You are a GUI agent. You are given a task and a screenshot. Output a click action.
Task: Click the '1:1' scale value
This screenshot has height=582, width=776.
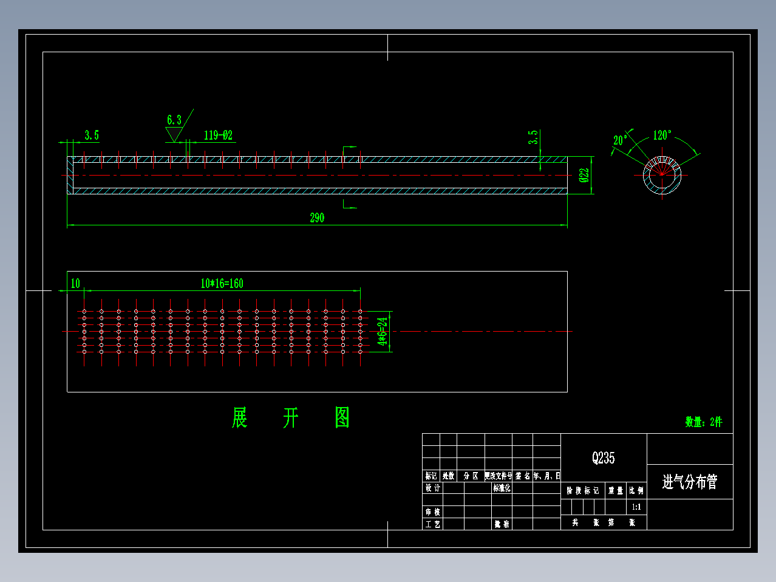[636, 507]
